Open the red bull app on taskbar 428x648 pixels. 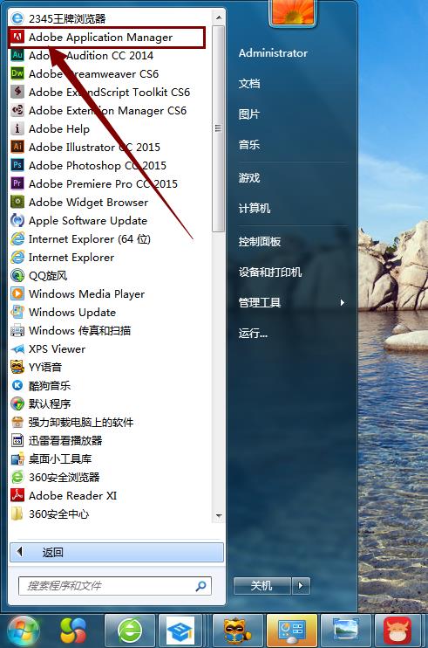coord(398,631)
